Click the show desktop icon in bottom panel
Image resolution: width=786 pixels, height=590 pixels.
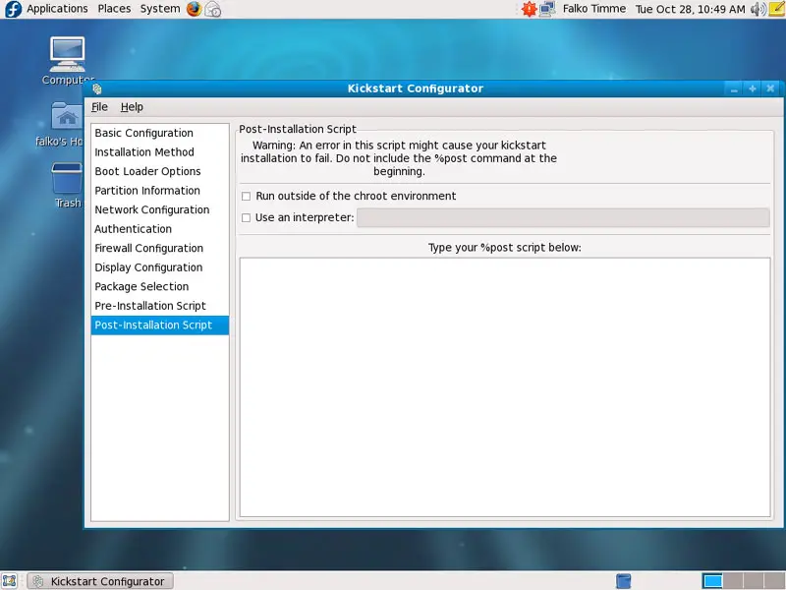10,581
